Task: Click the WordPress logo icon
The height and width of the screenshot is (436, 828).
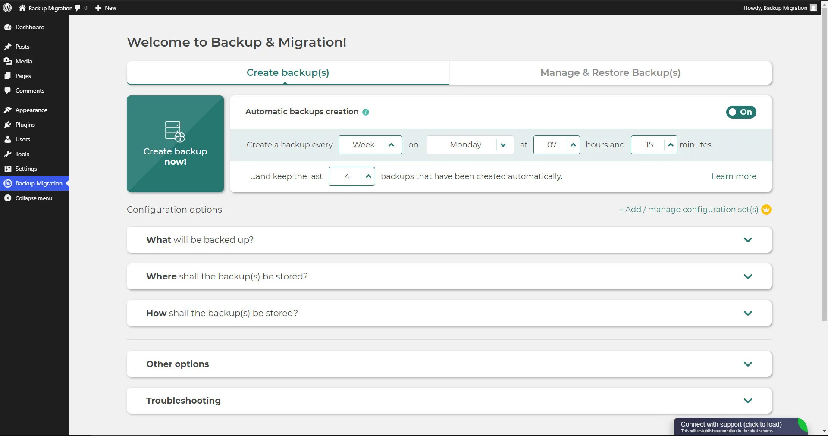Action: tap(7, 8)
